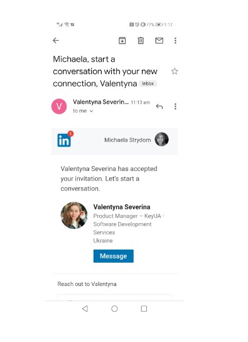Tap the back arrow icon
248x342 pixels.
[56, 41]
